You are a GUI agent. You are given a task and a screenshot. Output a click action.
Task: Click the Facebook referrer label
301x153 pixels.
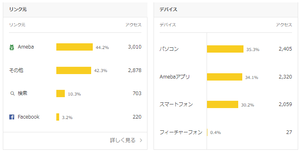point(29,117)
